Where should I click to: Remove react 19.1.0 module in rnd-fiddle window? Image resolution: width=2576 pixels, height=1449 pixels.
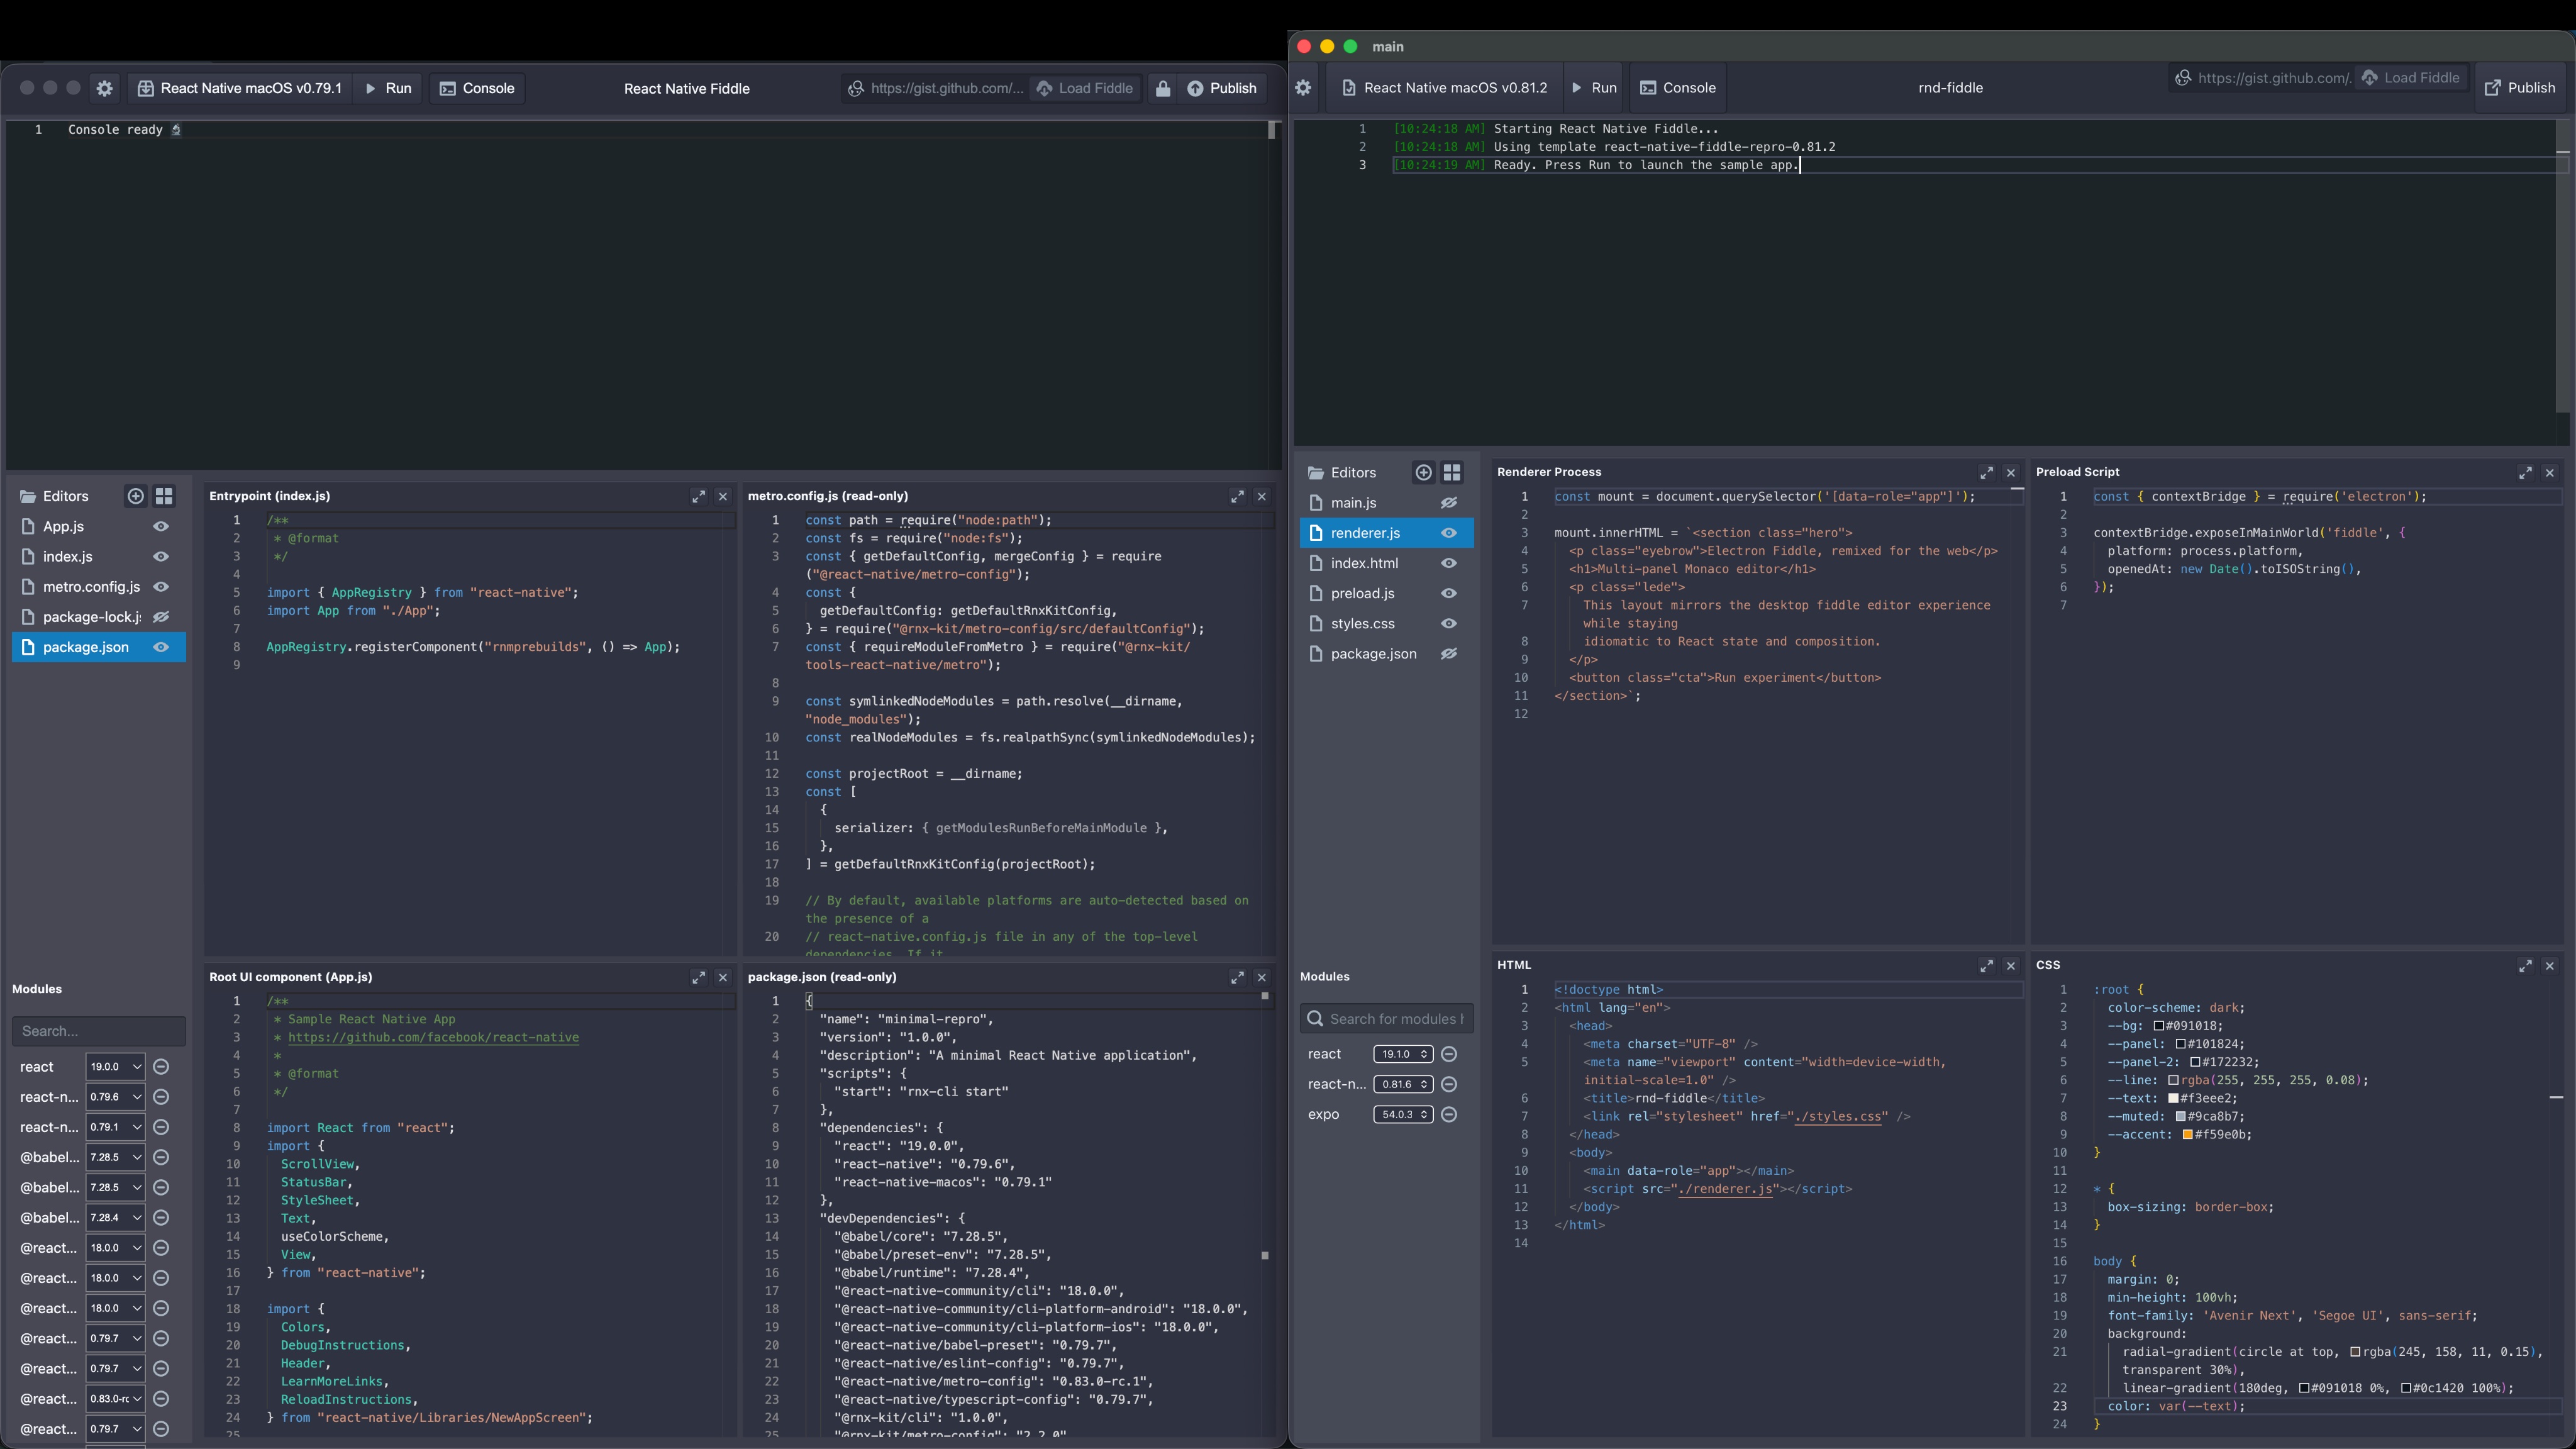(x=1449, y=1054)
